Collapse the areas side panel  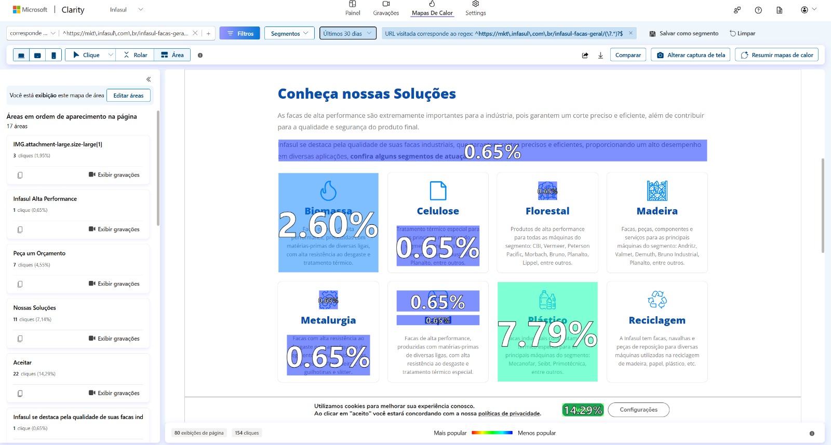[149, 79]
